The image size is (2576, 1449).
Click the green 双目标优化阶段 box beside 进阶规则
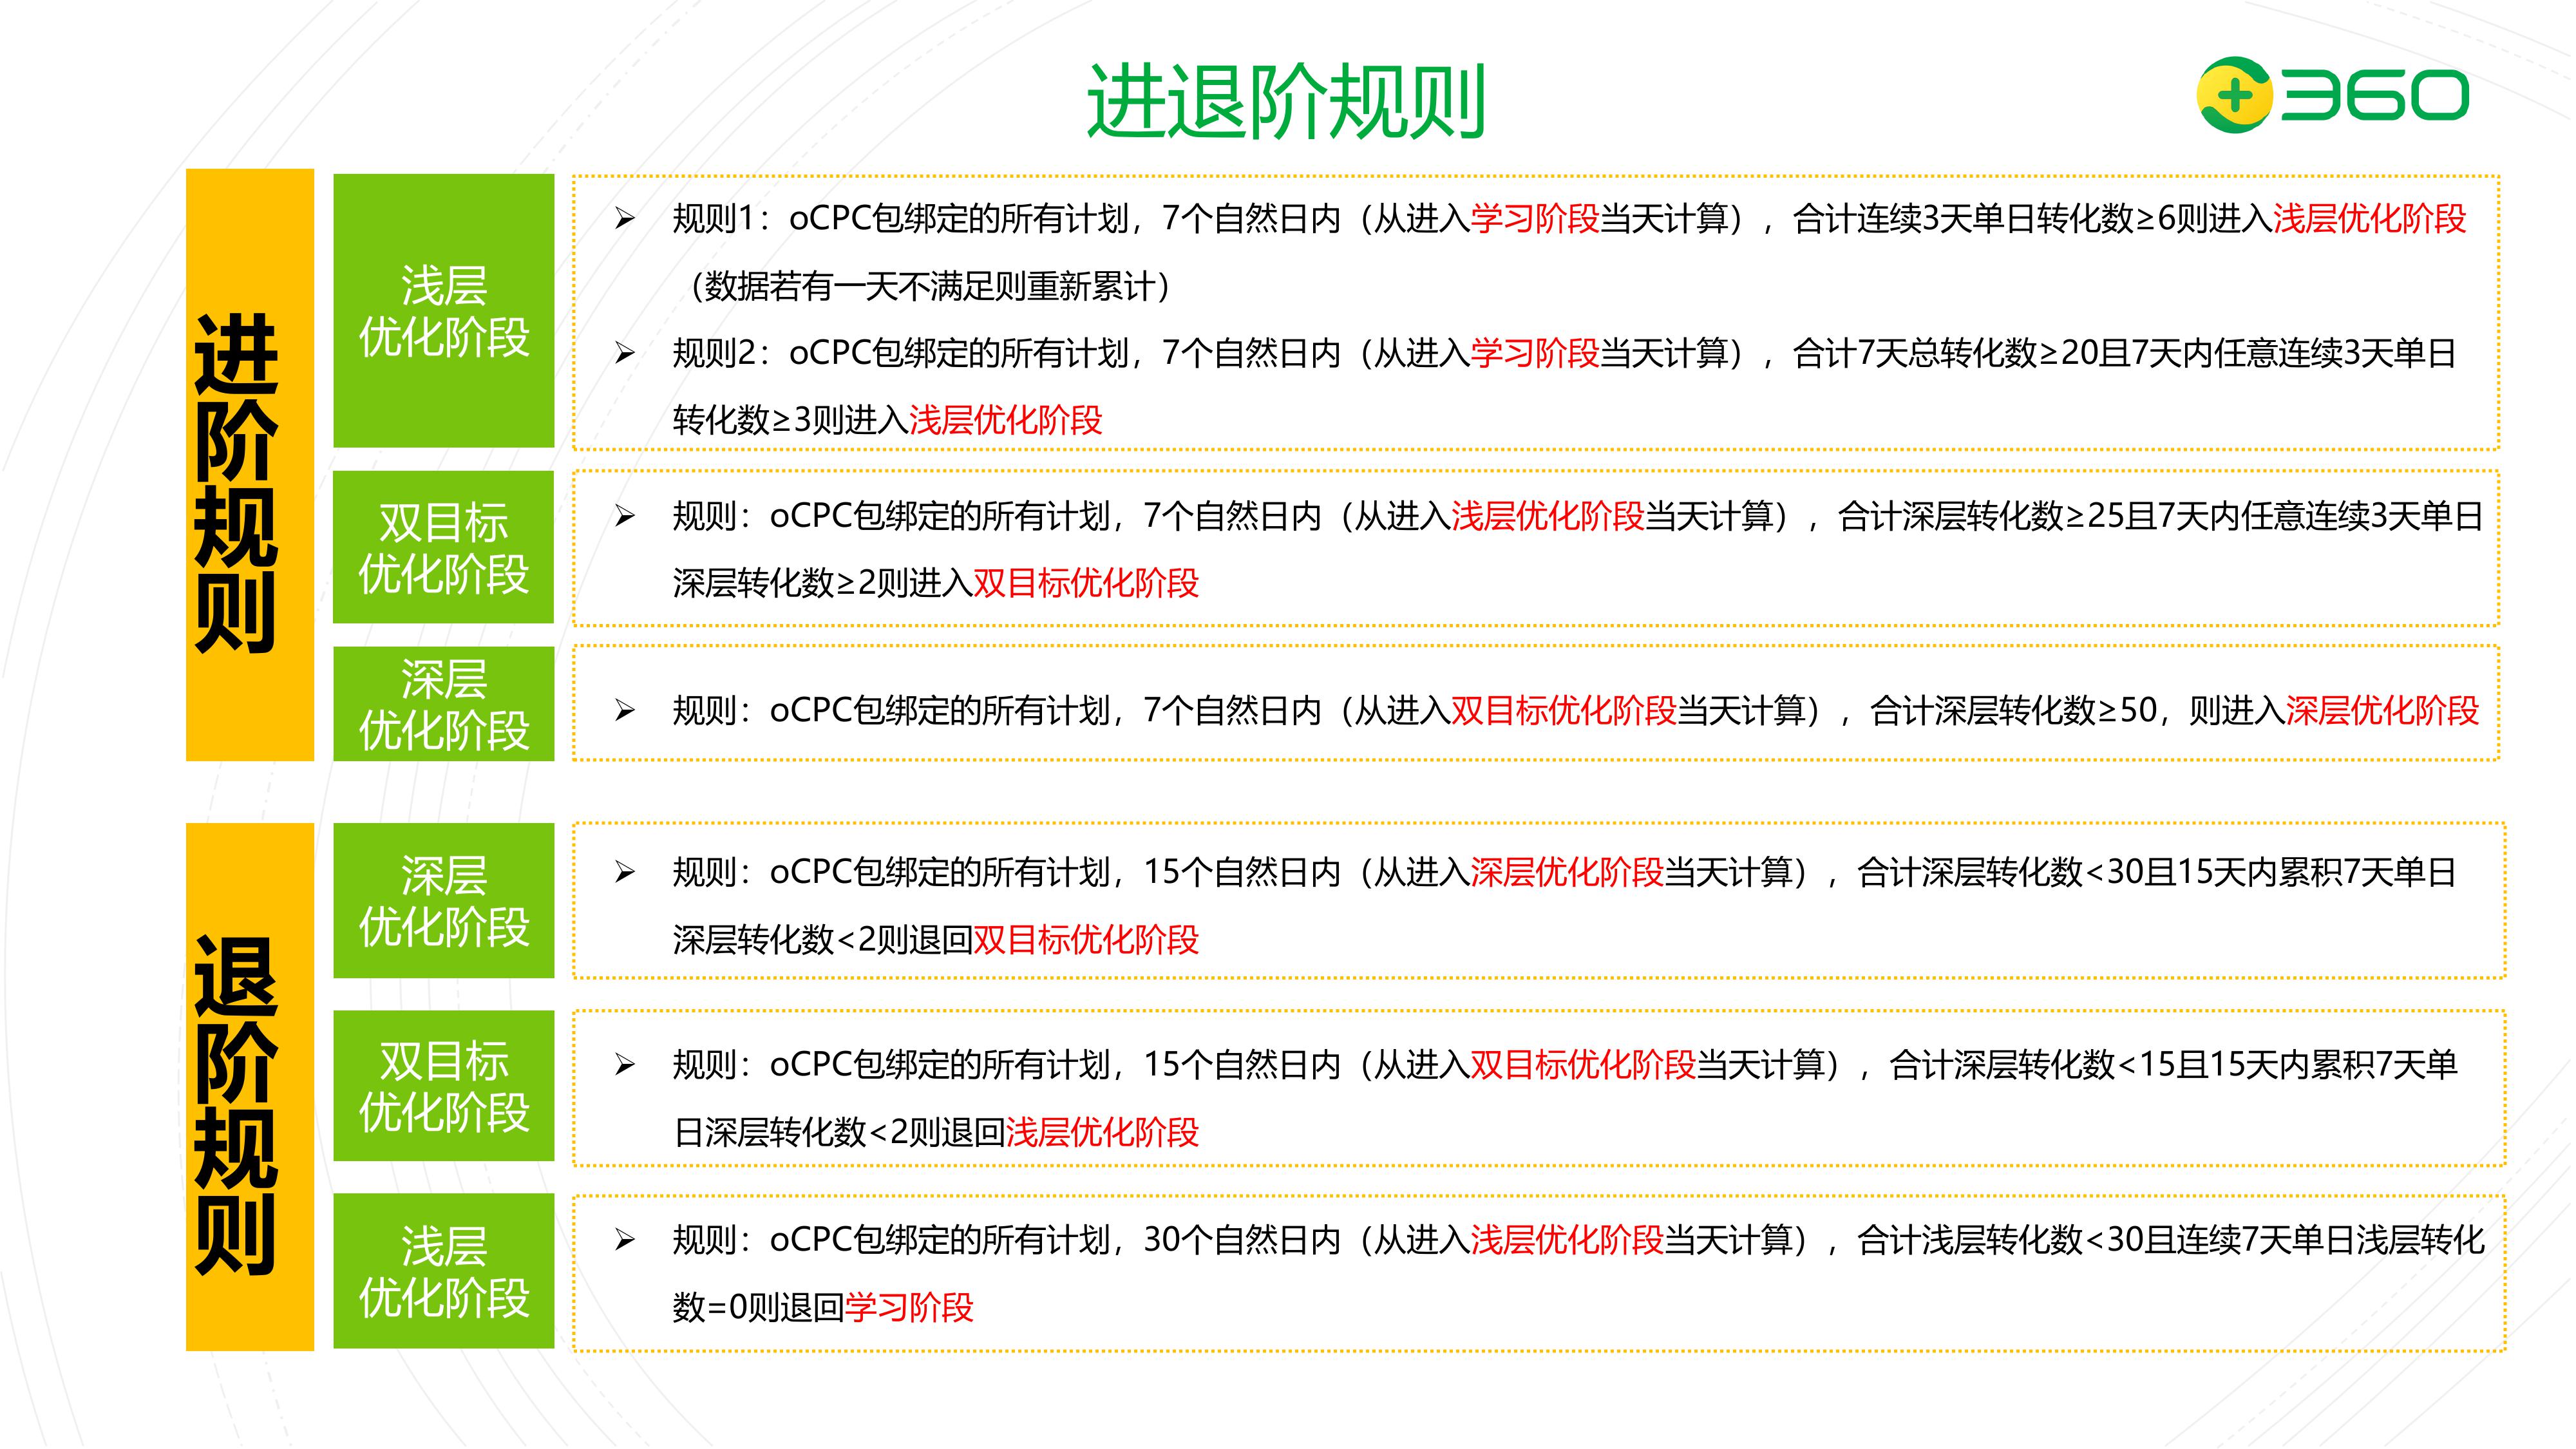(444, 547)
